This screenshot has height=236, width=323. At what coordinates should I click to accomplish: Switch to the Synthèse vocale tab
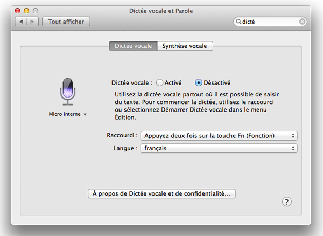tap(185, 46)
